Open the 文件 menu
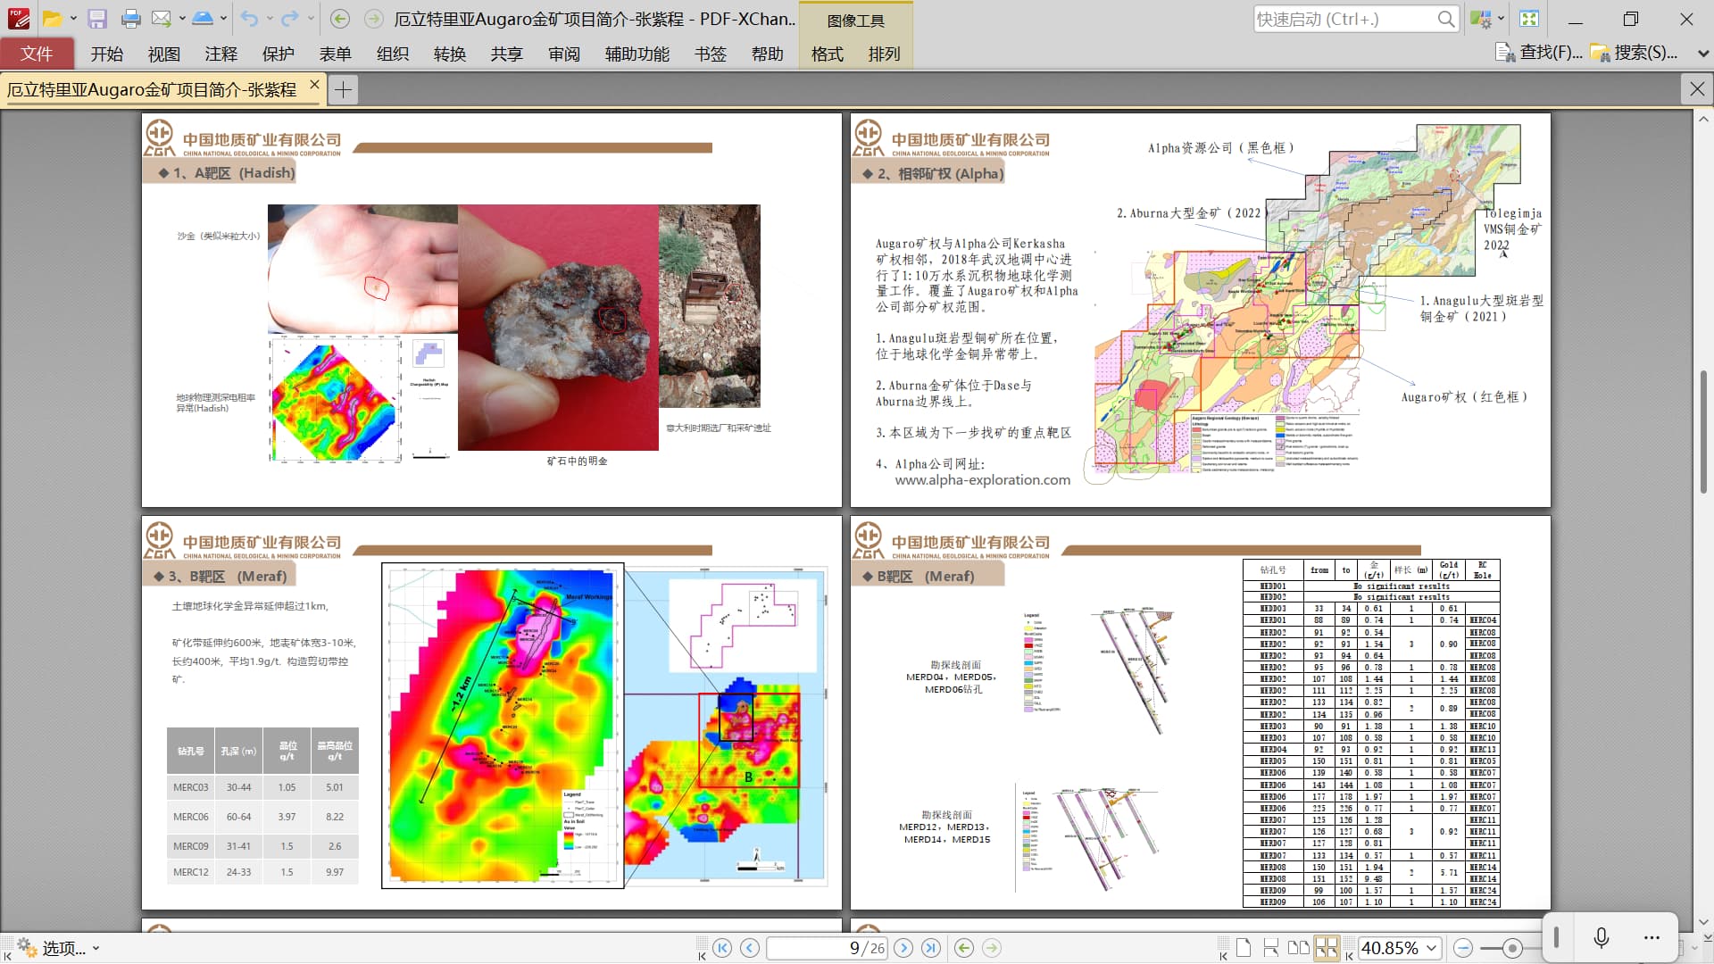 37,54
